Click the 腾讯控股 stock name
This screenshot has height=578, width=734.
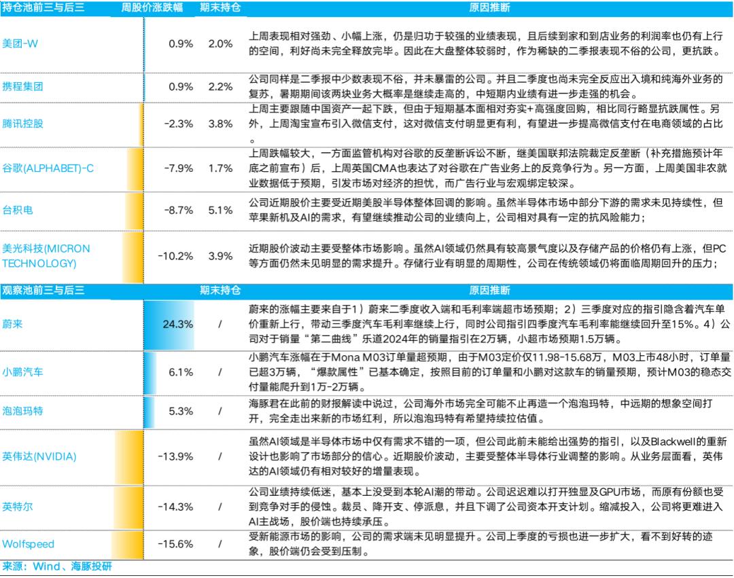(x=22, y=124)
